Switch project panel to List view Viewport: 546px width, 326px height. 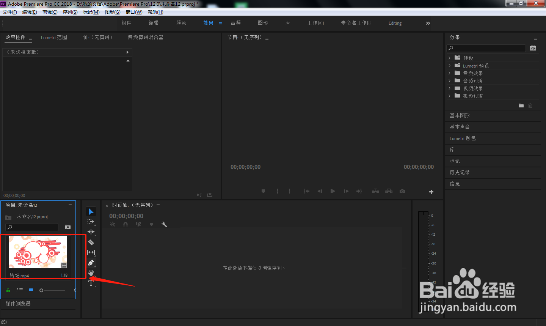pos(20,290)
